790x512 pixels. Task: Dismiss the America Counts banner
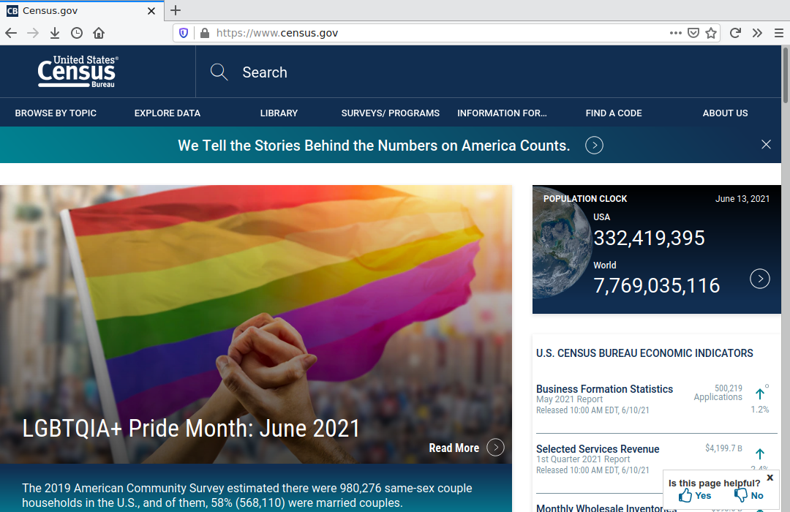(x=766, y=145)
